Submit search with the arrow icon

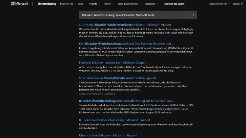click(x=193, y=15)
